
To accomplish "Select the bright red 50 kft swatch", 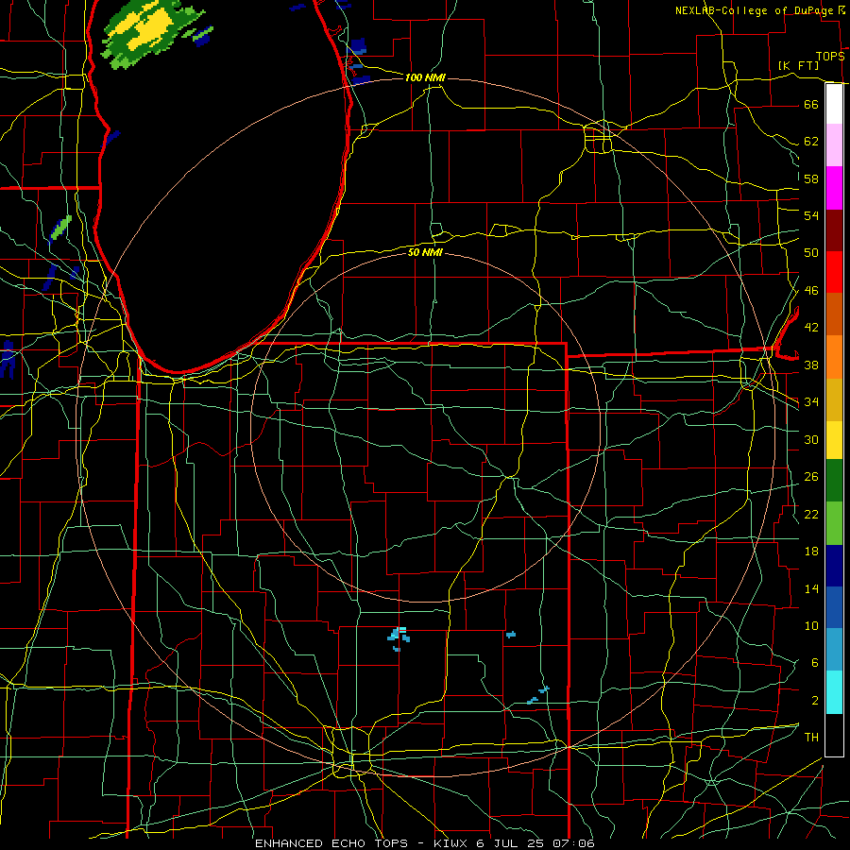I will 834,272.
